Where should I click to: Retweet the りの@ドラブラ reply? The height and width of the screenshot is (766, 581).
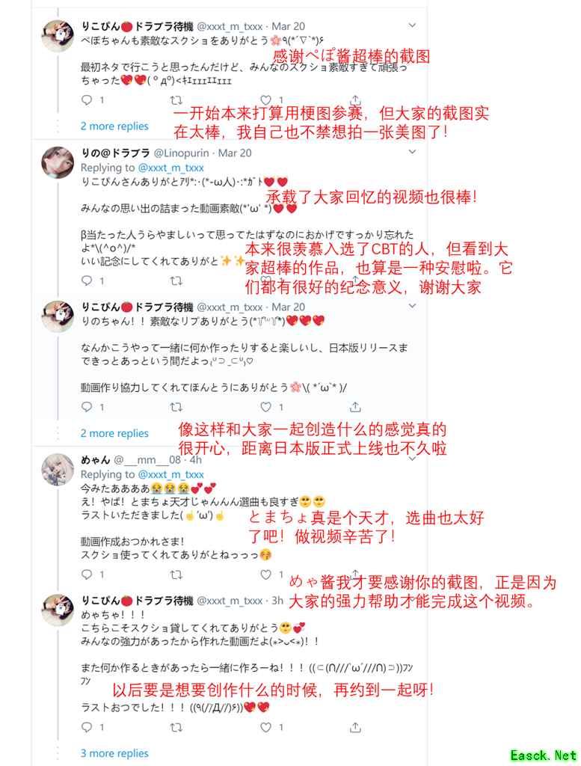(176, 281)
